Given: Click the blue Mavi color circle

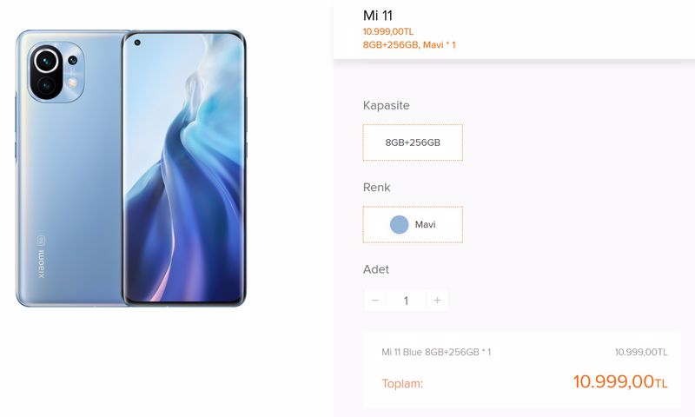Looking at the screenshot, I should coord(399,224).
